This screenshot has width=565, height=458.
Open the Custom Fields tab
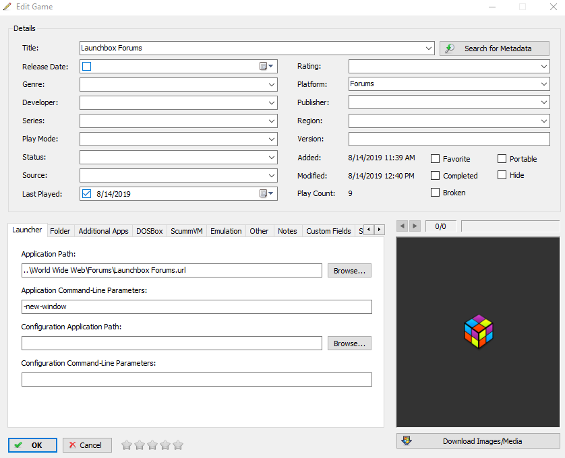point(328,231)
